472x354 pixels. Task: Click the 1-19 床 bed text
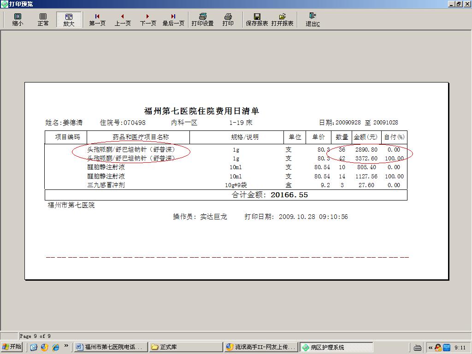241,123
